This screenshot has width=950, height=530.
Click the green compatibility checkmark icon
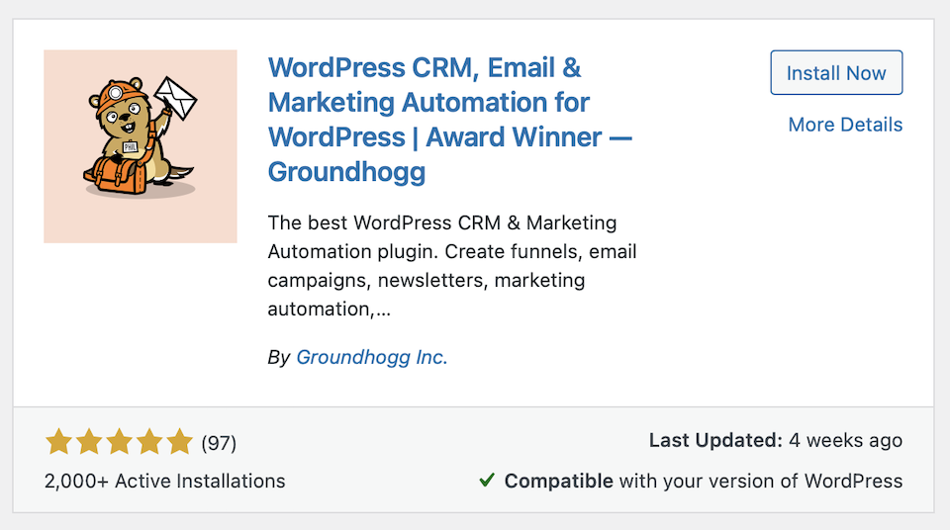click(486, 481)
